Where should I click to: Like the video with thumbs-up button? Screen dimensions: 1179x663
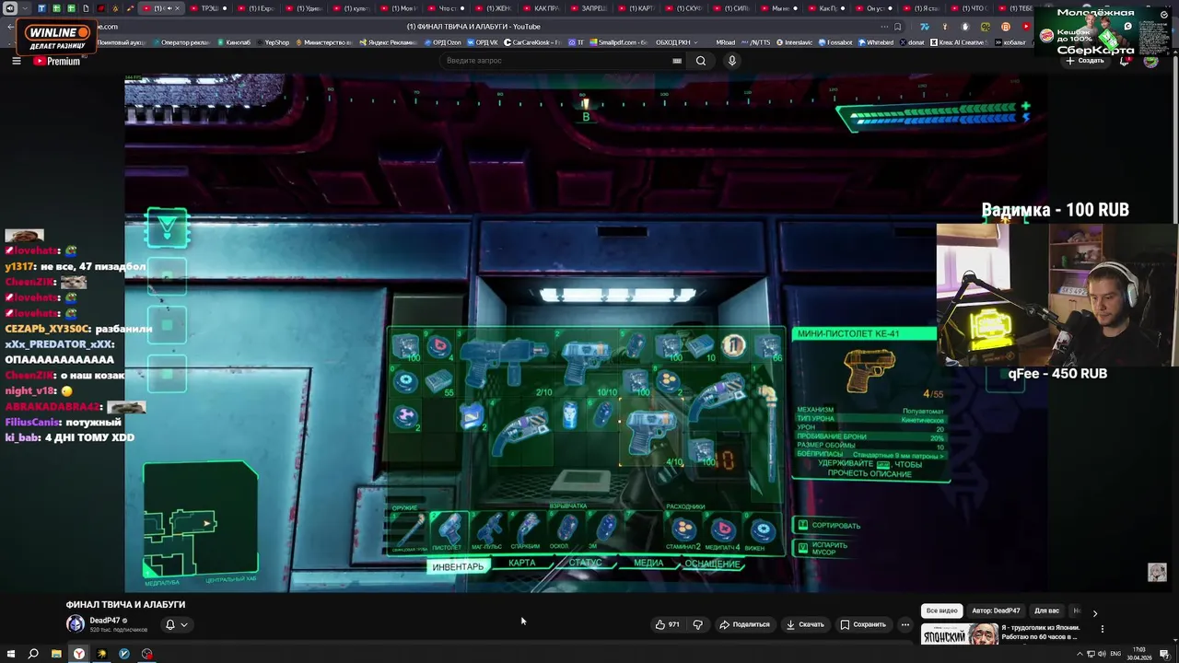668,624
